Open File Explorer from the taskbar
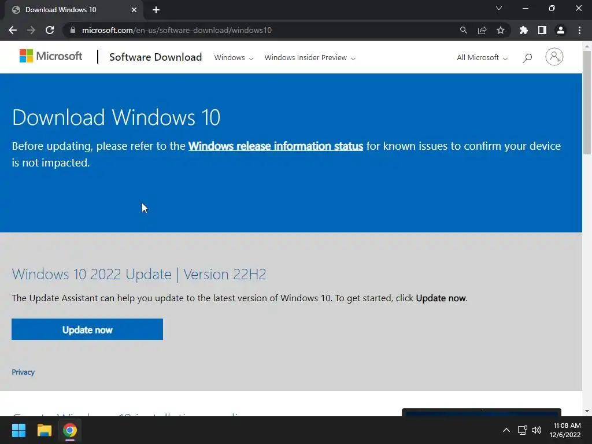This screenshot has width=592, height=444. [44, 430]
